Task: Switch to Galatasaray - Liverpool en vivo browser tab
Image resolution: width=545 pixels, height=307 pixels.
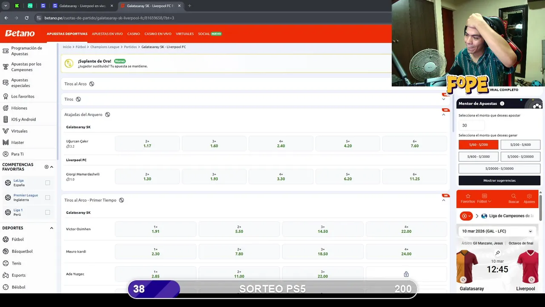Action: 82,6
